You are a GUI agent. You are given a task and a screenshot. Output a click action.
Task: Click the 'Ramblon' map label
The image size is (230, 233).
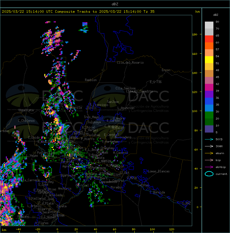91,80
